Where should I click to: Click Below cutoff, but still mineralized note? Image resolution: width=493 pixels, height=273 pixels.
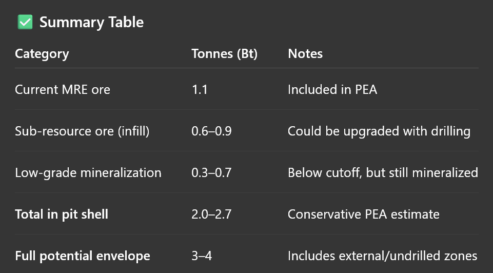pyautogui.click(x=383, y=172)
